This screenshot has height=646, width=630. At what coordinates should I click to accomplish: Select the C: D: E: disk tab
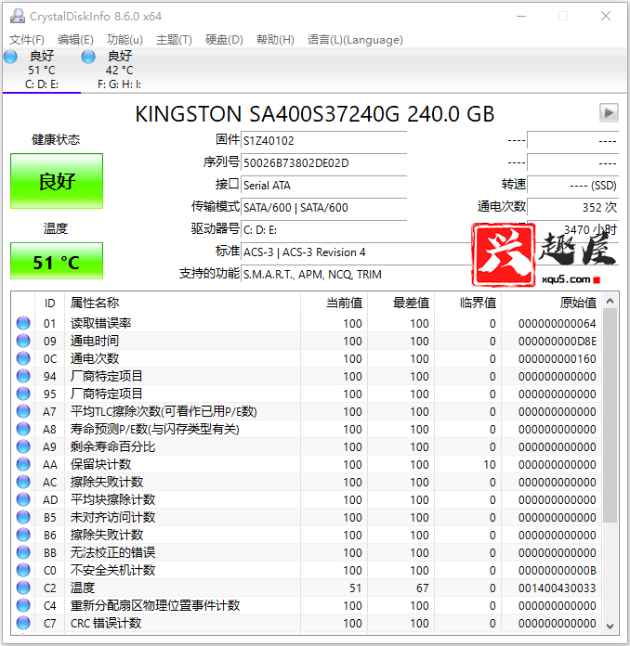[41, 70]
